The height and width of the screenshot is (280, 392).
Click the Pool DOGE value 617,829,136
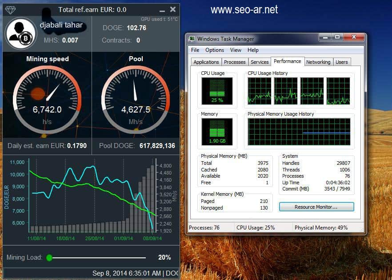(157, 146)
